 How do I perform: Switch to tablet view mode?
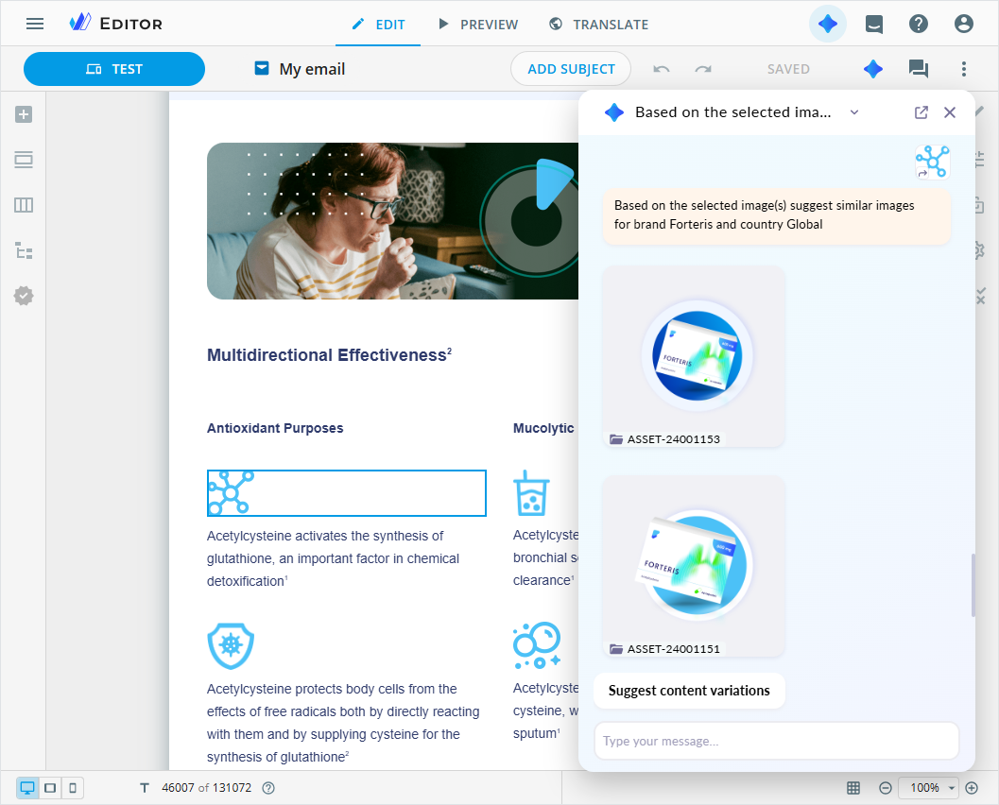[x=50, y=788]
